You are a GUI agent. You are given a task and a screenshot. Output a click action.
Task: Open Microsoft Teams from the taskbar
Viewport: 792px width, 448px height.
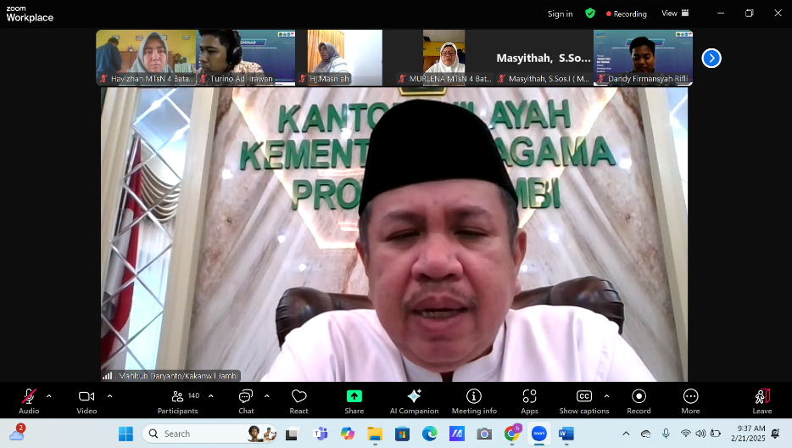click(x=321, y=434)
